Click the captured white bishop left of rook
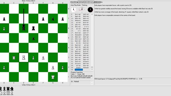Image resolution: width=171 pixels, height=96 pixels. tap(4, 93)
